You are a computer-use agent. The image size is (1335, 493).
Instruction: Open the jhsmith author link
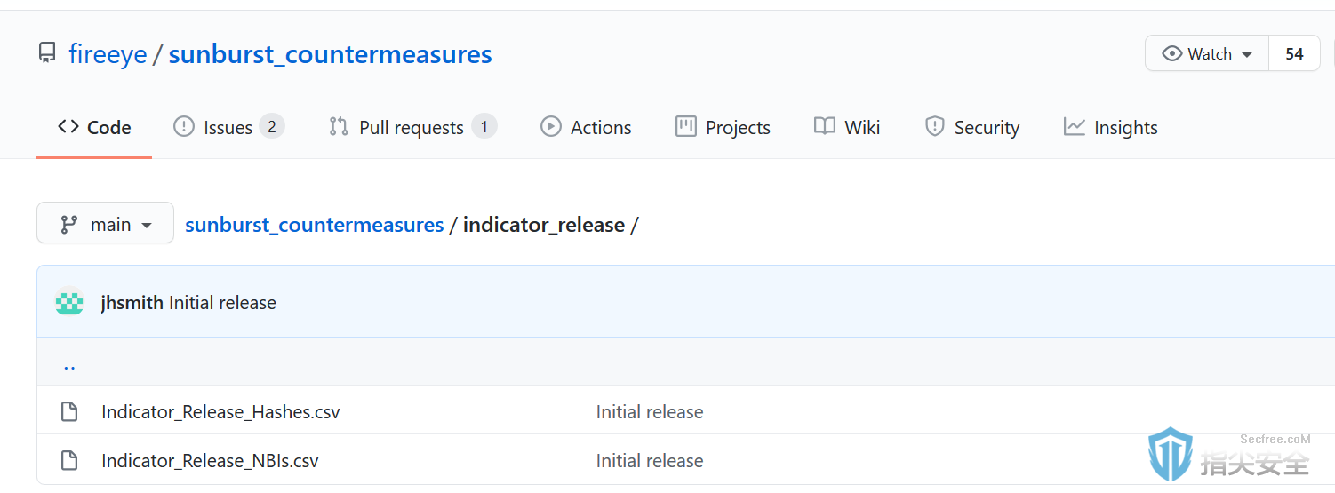(x=132, y=303)
